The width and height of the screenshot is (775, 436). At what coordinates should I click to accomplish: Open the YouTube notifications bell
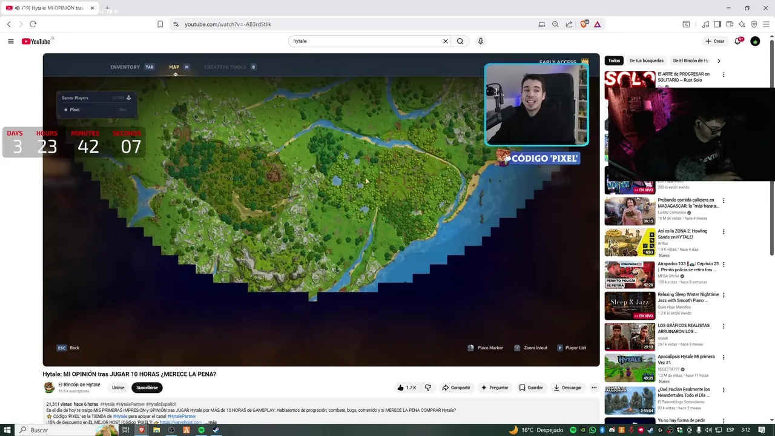tap(738, 41)
